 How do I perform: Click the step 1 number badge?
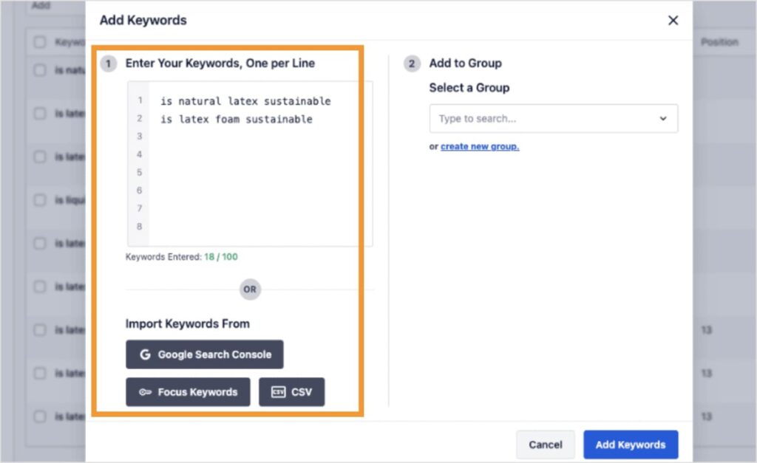click(109, 64)
